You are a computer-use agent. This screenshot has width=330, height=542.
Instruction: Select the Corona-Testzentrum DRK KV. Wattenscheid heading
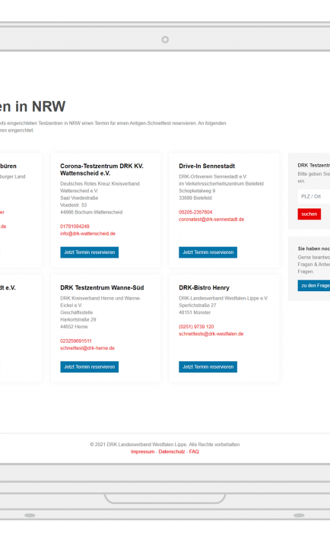[x=102, y=170]
